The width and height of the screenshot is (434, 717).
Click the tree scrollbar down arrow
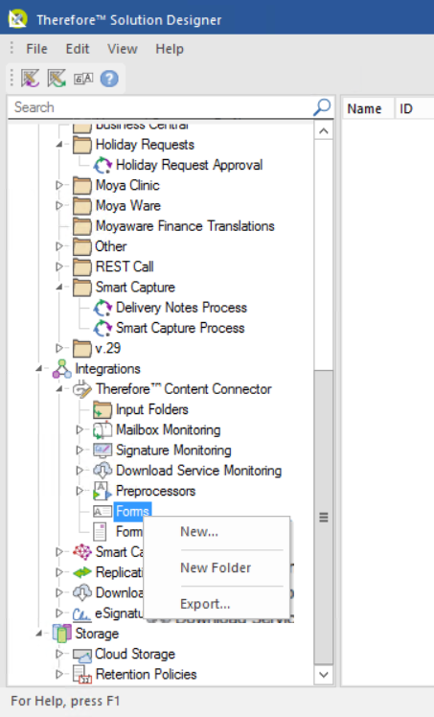(x=324, y=675)
